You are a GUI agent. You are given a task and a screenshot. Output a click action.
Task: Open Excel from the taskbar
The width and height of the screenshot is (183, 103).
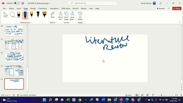pos(68,100)
